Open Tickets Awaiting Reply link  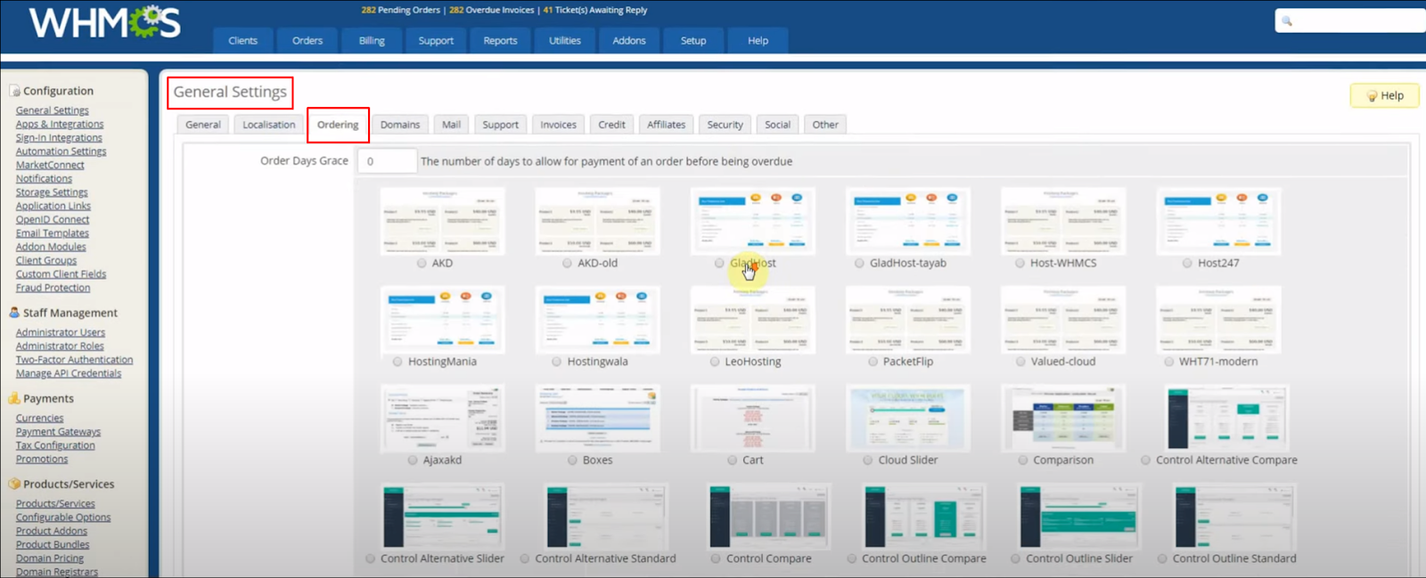pyautogui.click(x=595, y=11)
